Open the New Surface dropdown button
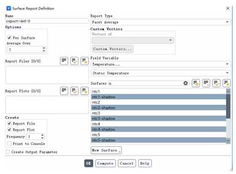The width and height of the screenshot is (236, 174). point(106,150)
